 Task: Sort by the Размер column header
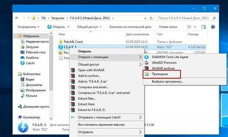(193, 34)
